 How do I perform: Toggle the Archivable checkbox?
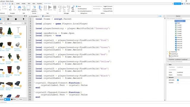click(x=178, y=80)
